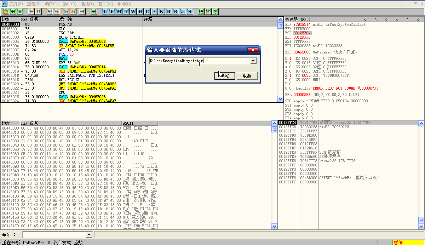Open the 调试(D) debug menu
This screenshot has width=425, height=245.
coord(52,4)
